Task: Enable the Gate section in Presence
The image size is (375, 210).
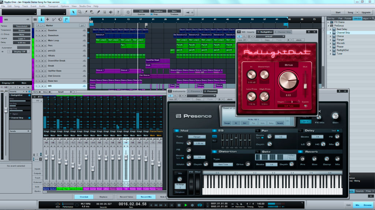Action: coord(257,152)
